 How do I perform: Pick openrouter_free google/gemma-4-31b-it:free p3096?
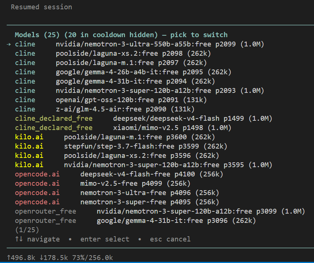pyautogui.click(x=135, y=221)
